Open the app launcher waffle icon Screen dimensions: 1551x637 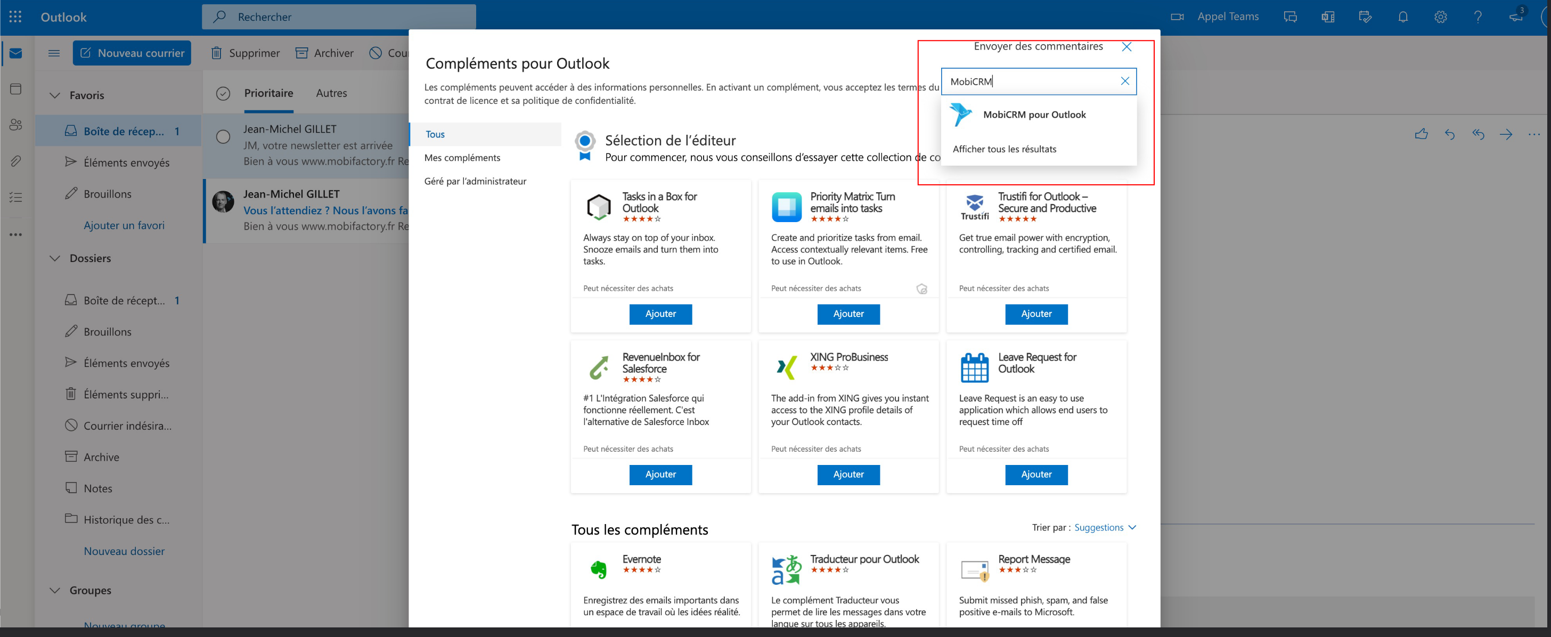15,17
